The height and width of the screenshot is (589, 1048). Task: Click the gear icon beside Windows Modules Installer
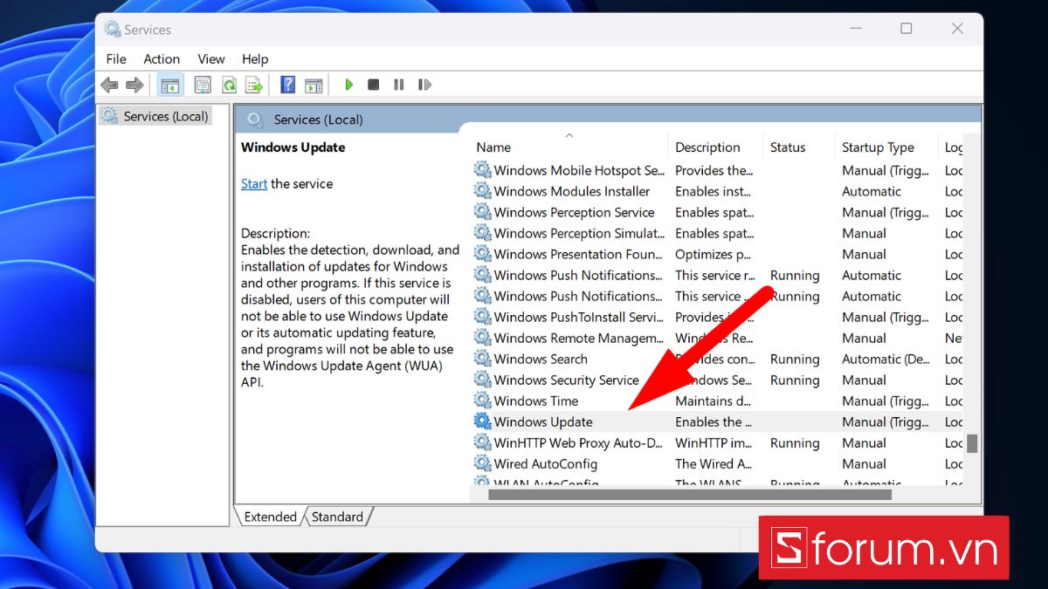(482, 191)
